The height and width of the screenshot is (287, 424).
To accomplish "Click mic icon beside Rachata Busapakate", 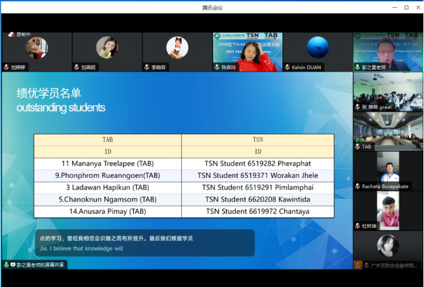I will coord(357,186).
